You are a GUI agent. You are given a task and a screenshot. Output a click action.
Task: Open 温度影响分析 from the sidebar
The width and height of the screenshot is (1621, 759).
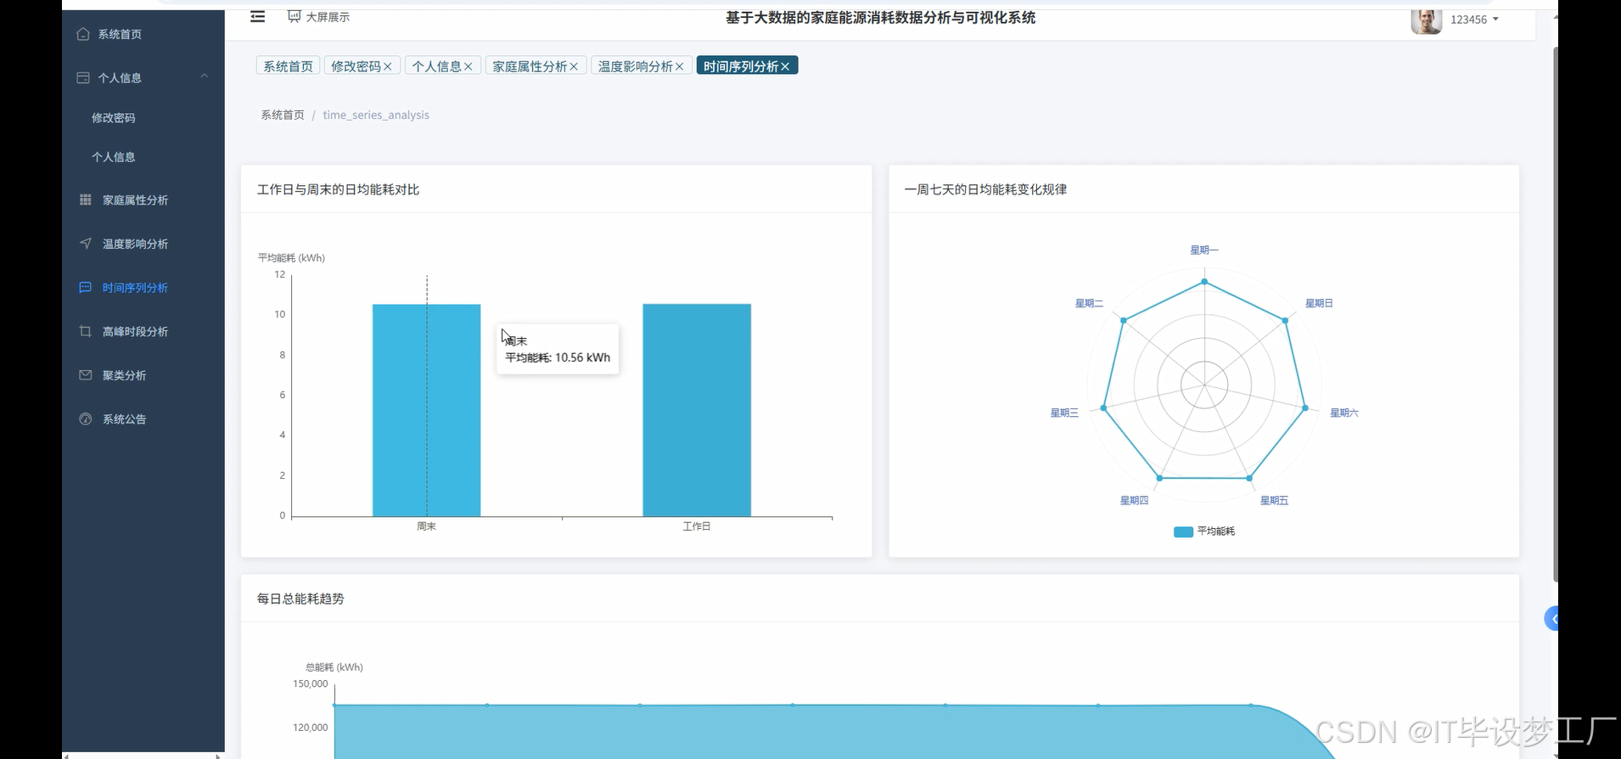click(x=136, y=244)
